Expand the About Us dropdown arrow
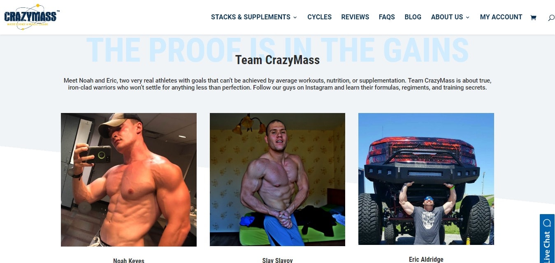 point(467,17)
